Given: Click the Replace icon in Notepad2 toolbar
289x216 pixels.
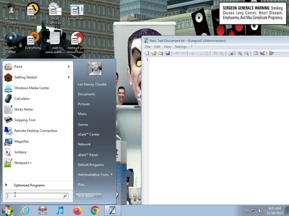Looking at the screenshot, I should (x=222, y=53).
